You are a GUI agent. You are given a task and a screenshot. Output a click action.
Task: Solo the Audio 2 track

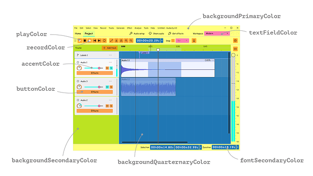(x=111, y=106)
